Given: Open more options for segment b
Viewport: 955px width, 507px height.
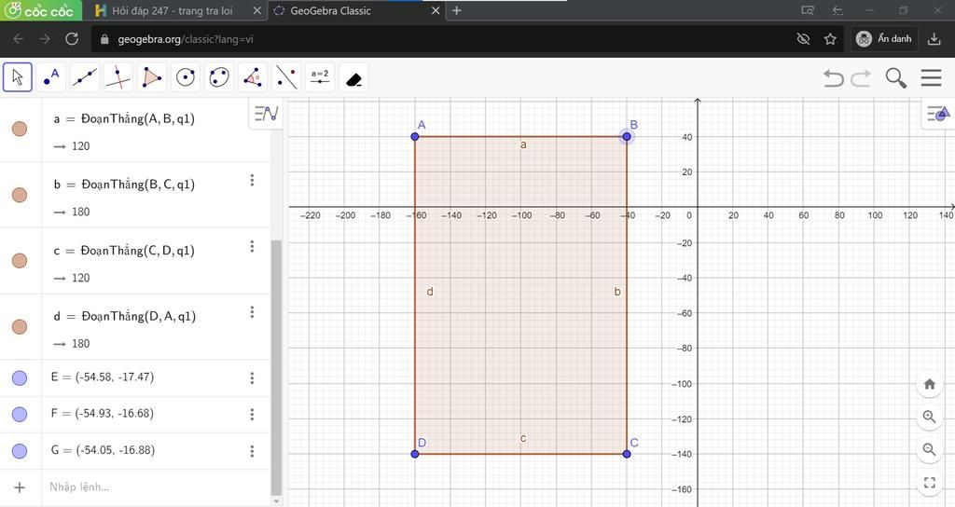Looking at the screenshot, I should pyautogui.click(x=252, y=180).
